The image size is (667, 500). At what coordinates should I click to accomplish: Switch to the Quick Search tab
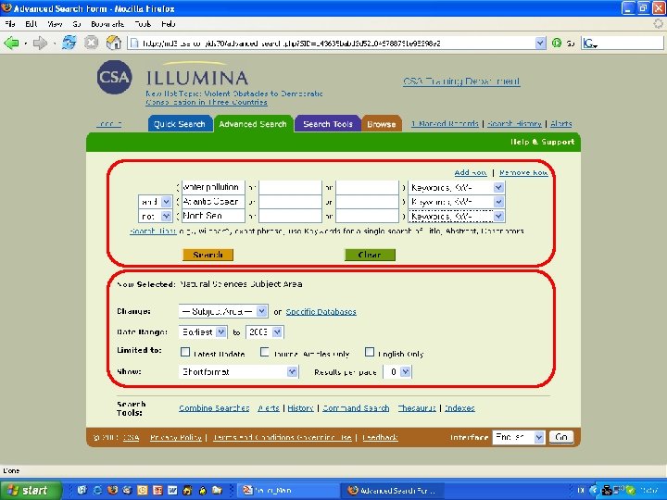point(180,124)
